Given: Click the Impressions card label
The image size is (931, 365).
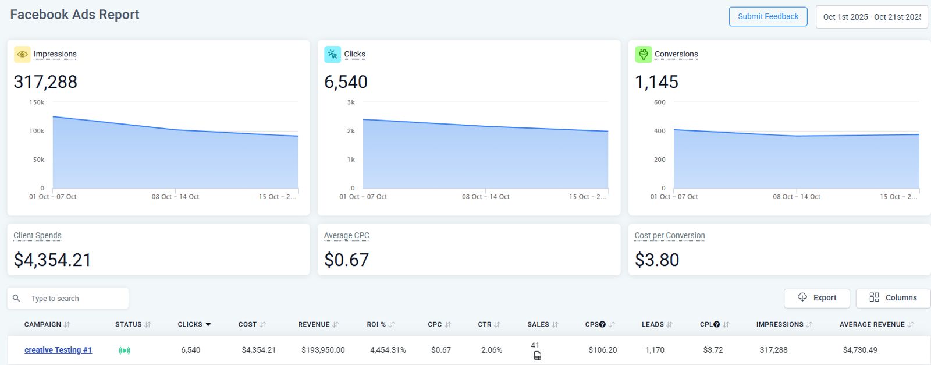Looking at the screenshot, I should tap(55, 54).
